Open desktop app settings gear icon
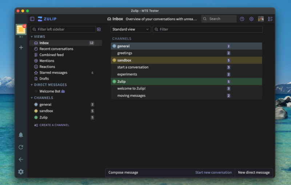291x185 pixels. pos(21,172)
